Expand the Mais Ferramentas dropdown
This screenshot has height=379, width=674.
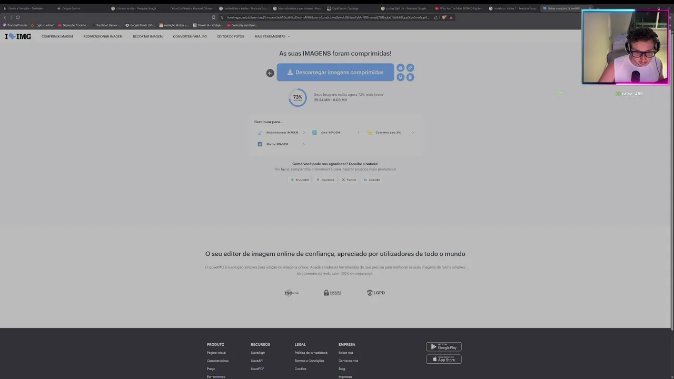point(272,36)
